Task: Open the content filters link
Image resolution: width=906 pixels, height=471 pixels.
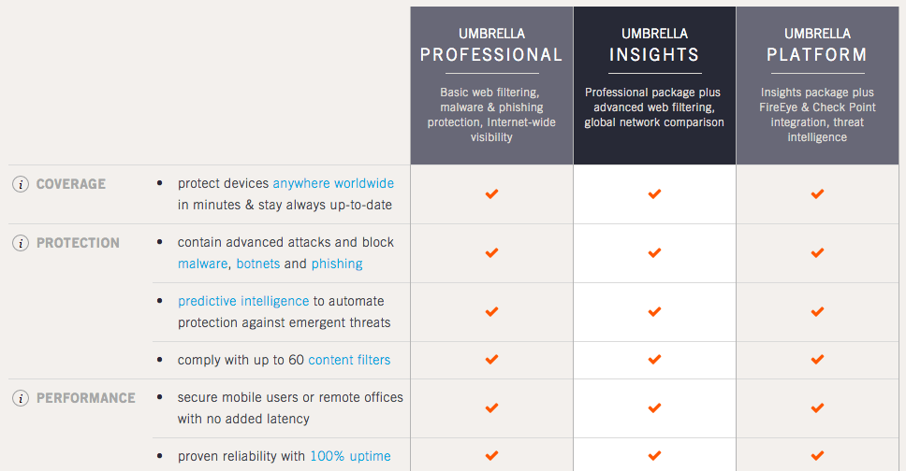Action: pos(349,360)
